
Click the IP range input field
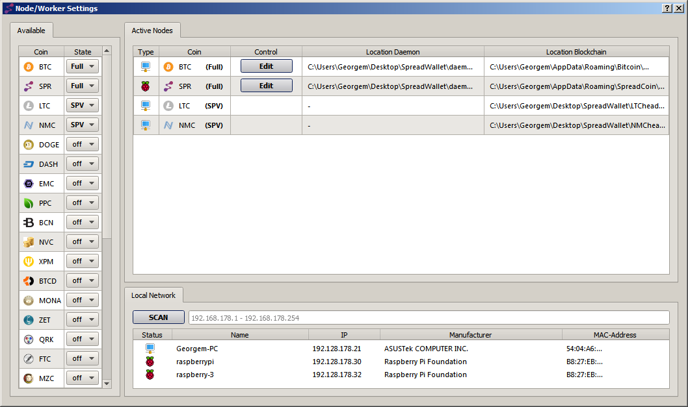coord(429,317)
